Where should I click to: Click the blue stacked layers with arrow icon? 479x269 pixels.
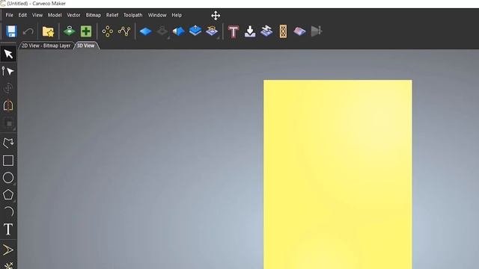click(195, 31)
